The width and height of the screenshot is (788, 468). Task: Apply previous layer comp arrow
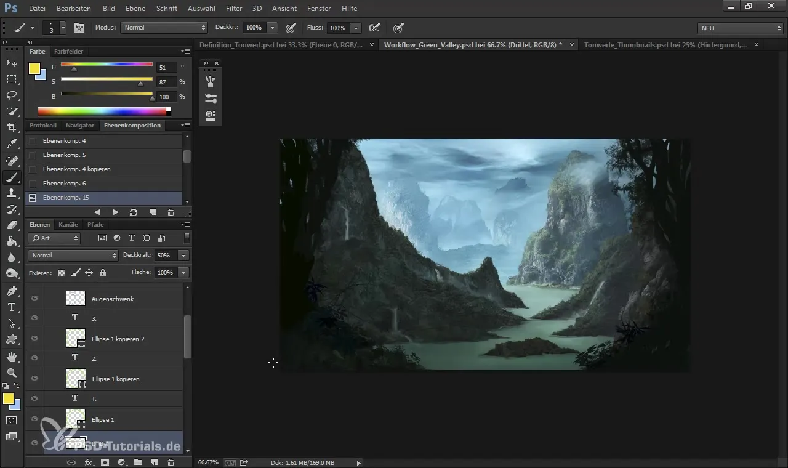pos(97,212)
